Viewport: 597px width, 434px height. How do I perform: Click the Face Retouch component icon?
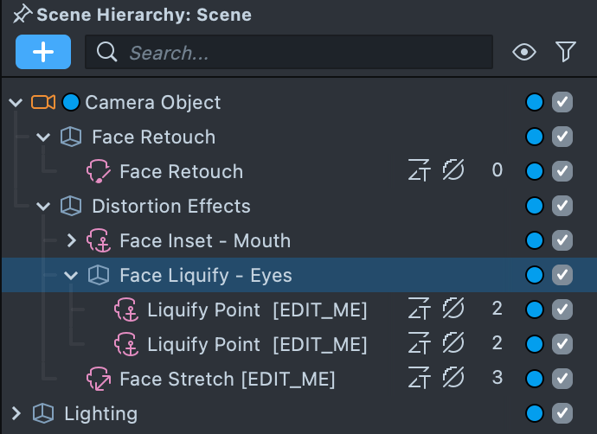[x=99, y=171]
